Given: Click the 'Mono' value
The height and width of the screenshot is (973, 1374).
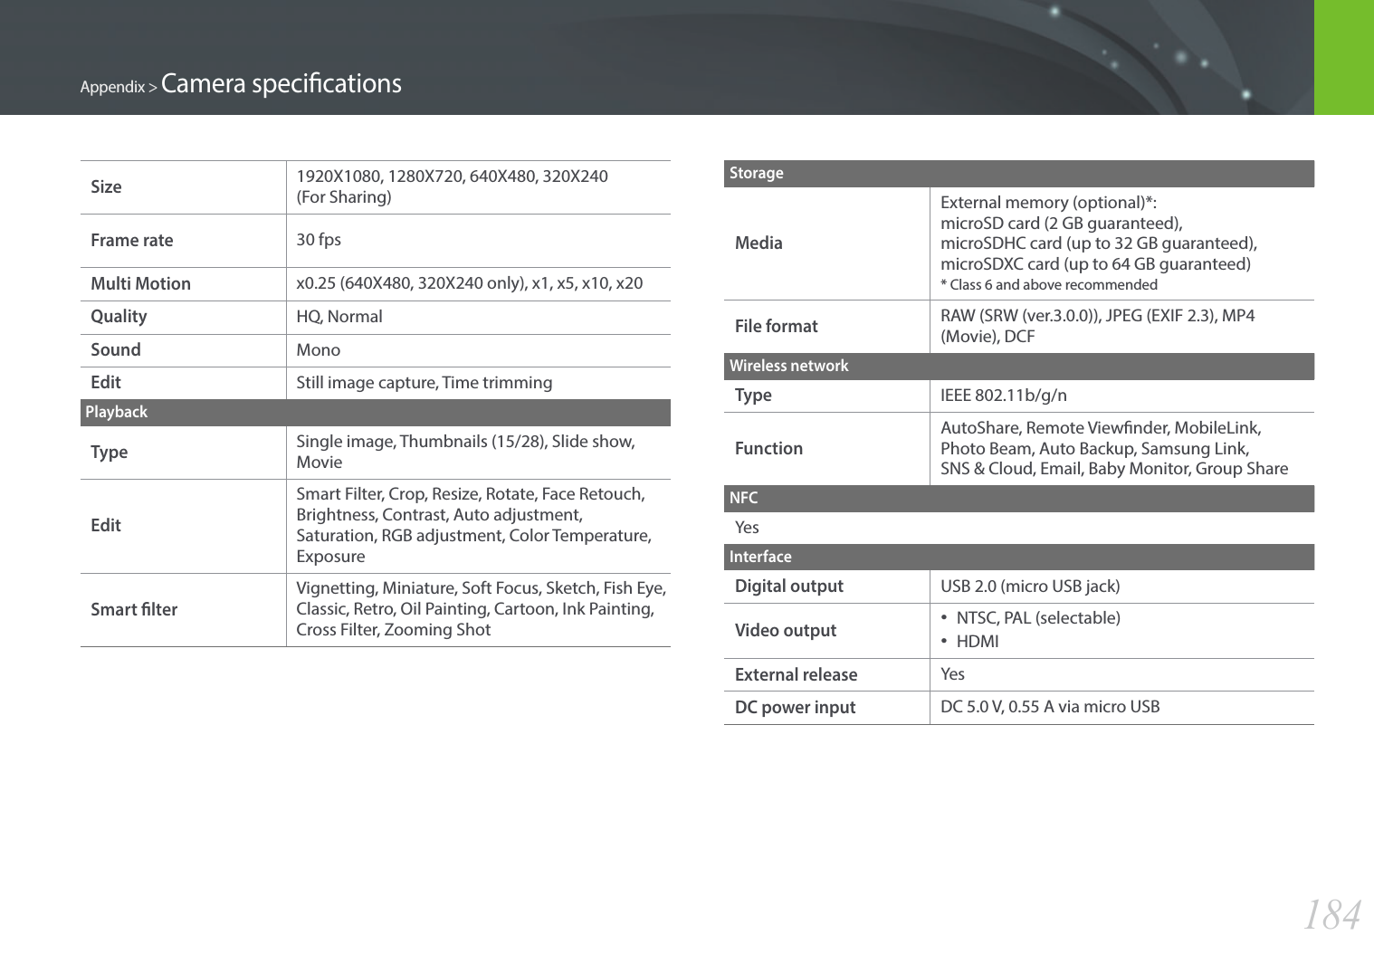Looking at the screenshot, I should click(319, 350).
